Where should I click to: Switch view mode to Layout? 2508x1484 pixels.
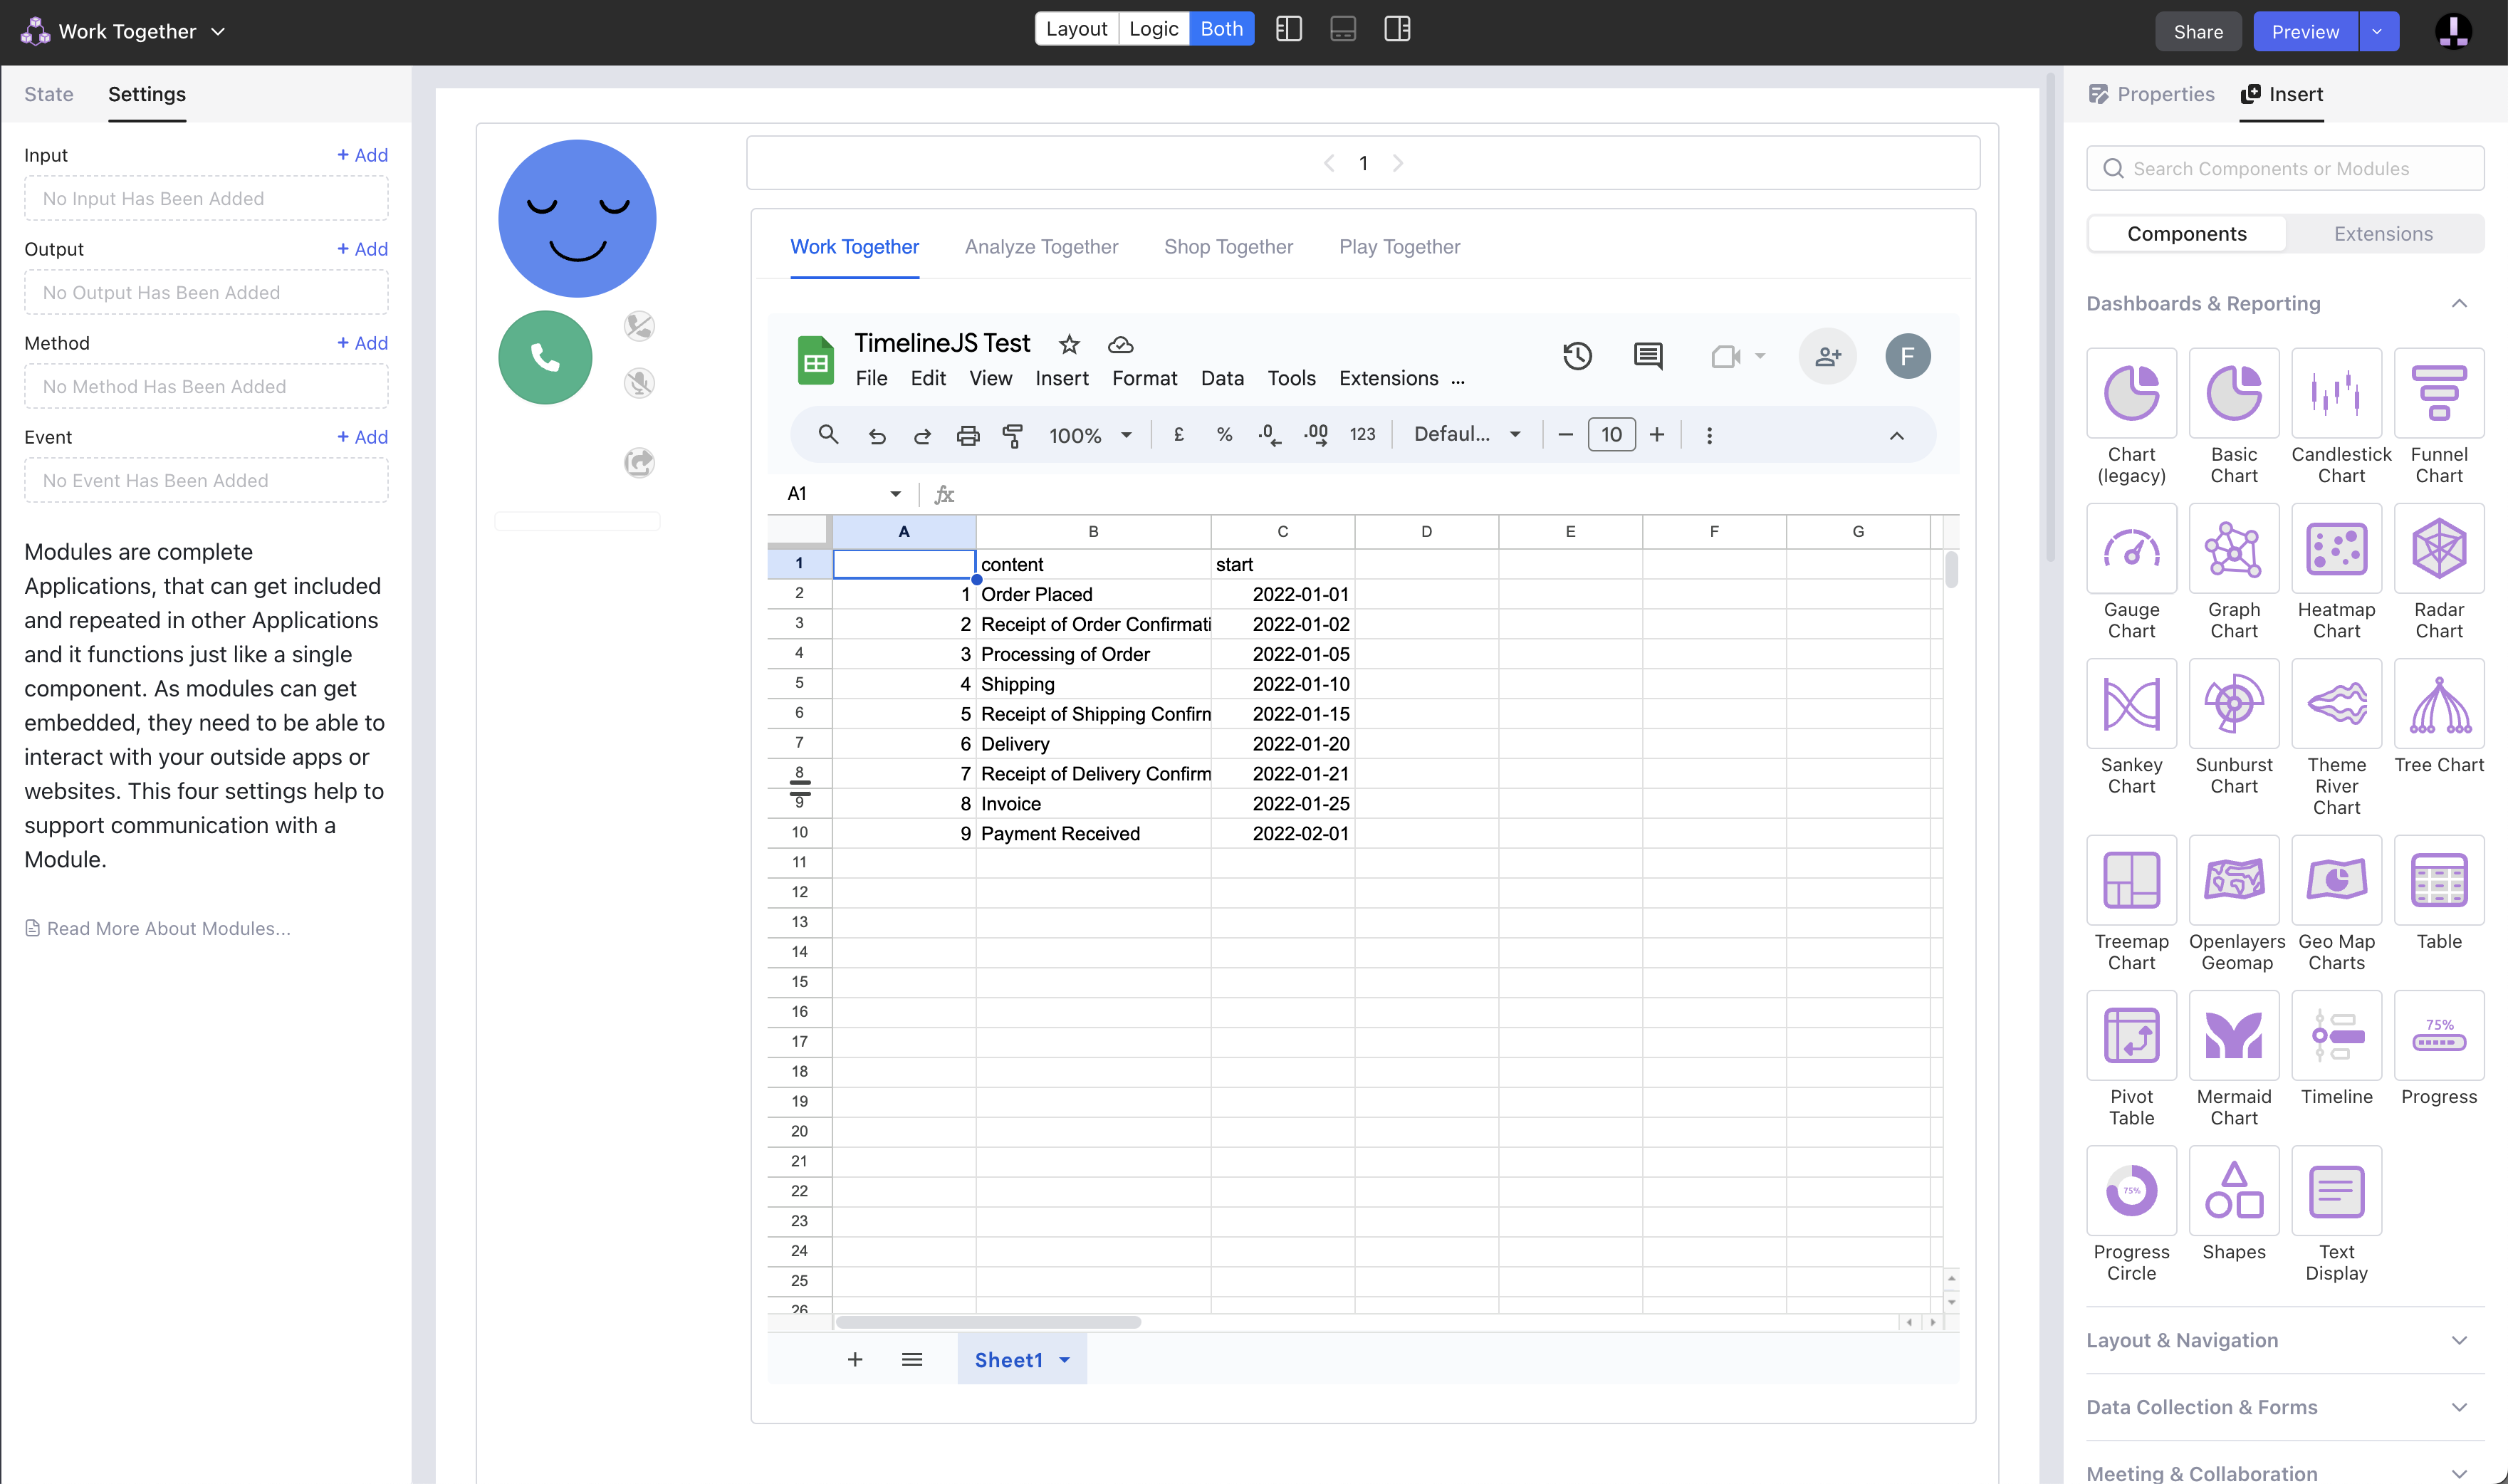point(1076,29)
